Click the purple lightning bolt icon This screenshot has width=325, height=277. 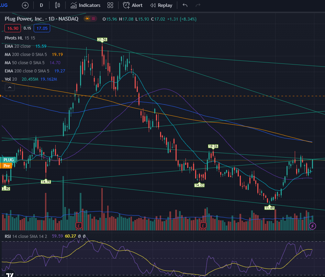pos(312,226)
